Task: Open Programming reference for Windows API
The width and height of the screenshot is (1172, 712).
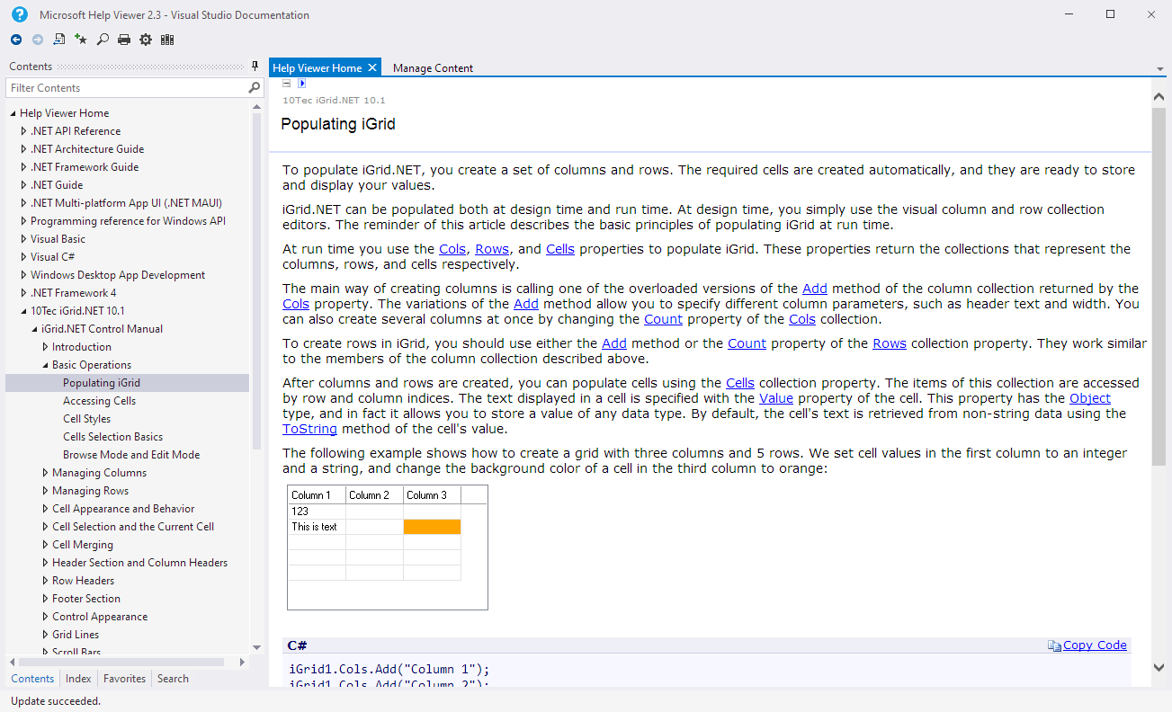Action: pos(128,221)
